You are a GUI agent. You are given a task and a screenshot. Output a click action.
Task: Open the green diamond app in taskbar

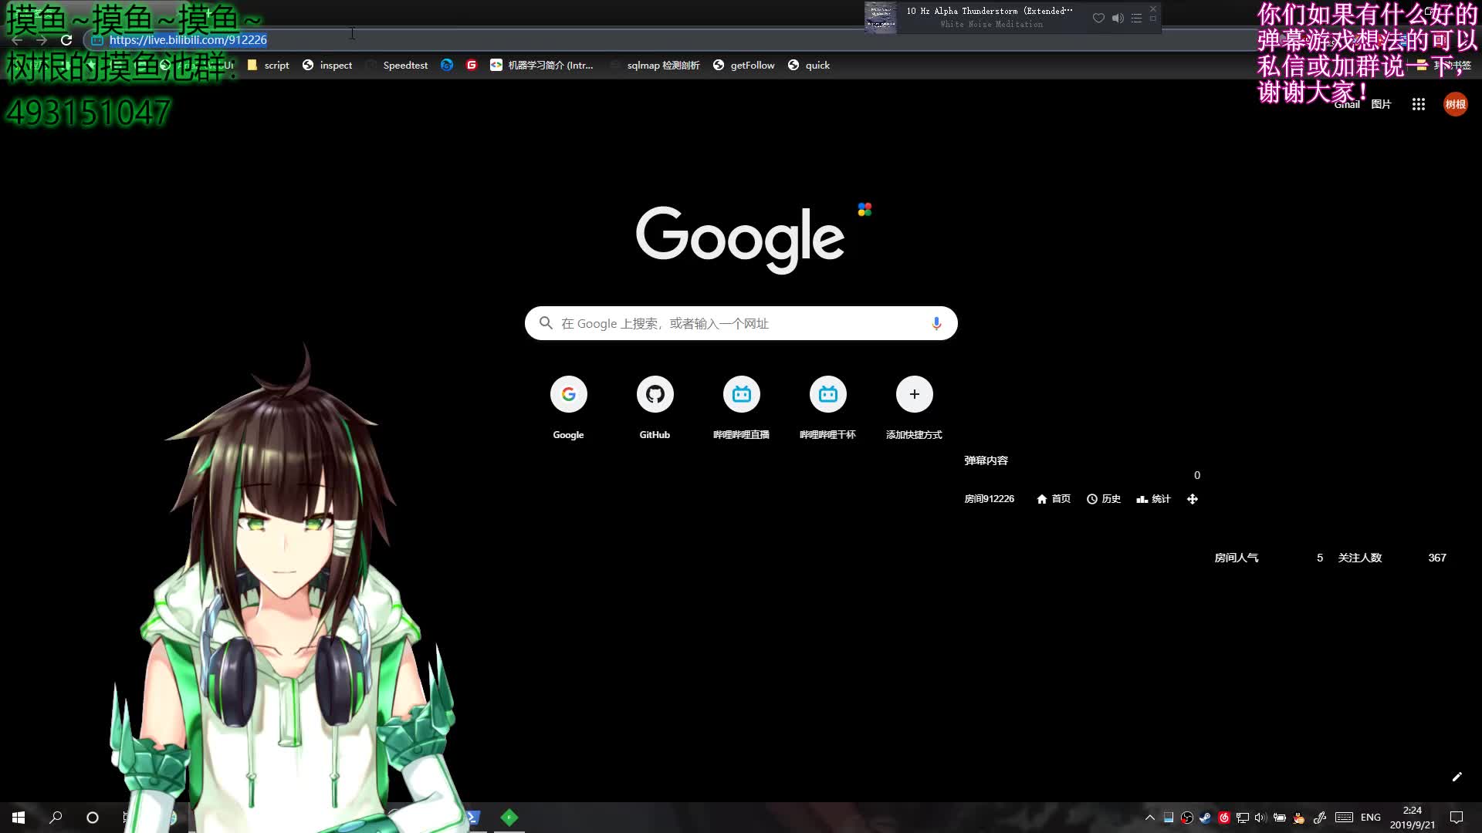509,818
